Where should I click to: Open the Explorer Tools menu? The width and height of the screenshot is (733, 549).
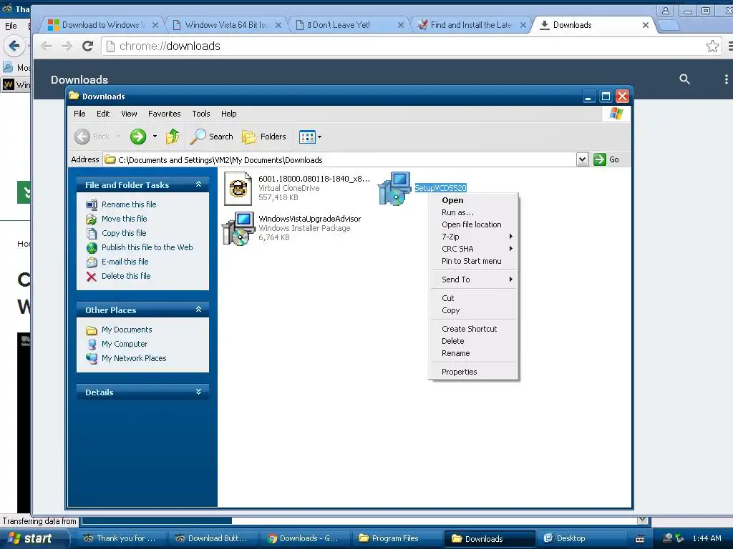point(201,114)
